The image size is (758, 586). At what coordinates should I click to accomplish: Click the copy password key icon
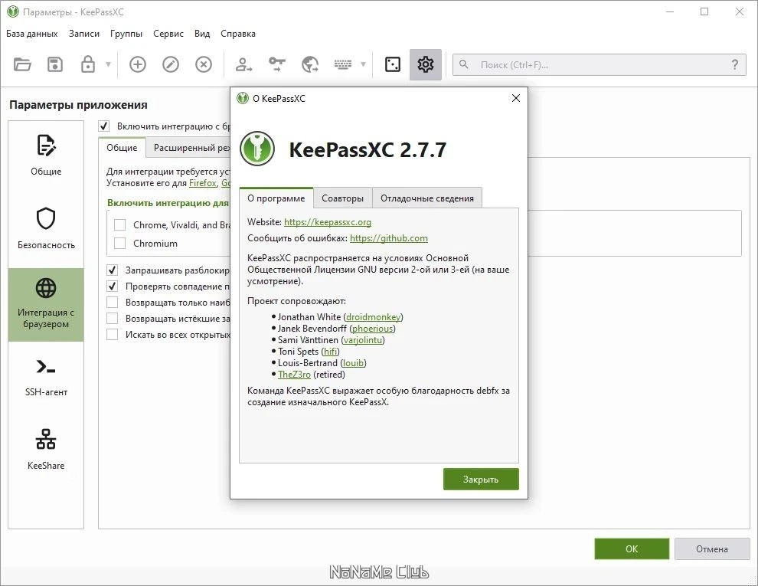pyautogui.click(x=277, y=64)
